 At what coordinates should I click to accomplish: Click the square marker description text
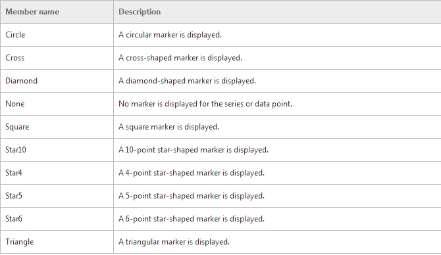tap(169, 127)
